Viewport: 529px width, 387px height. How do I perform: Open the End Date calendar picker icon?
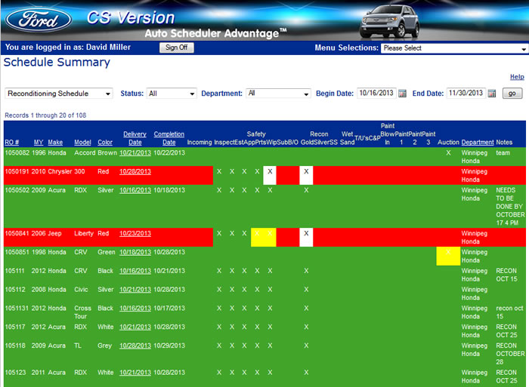pos(491,94)
